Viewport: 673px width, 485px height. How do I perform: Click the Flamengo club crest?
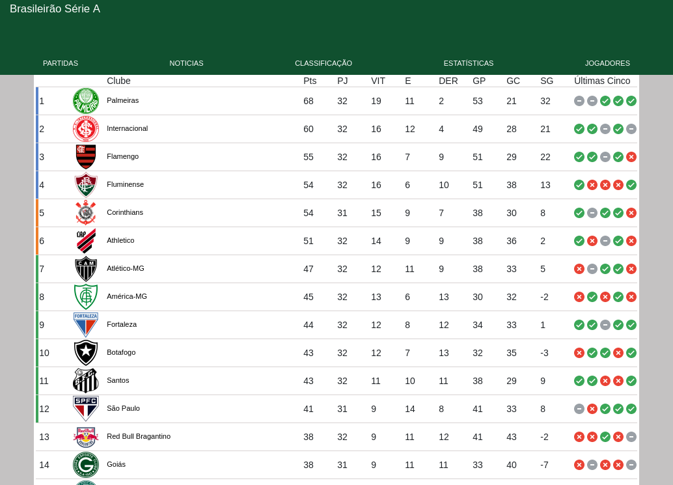pyautogui.click(x=86, y=157)
